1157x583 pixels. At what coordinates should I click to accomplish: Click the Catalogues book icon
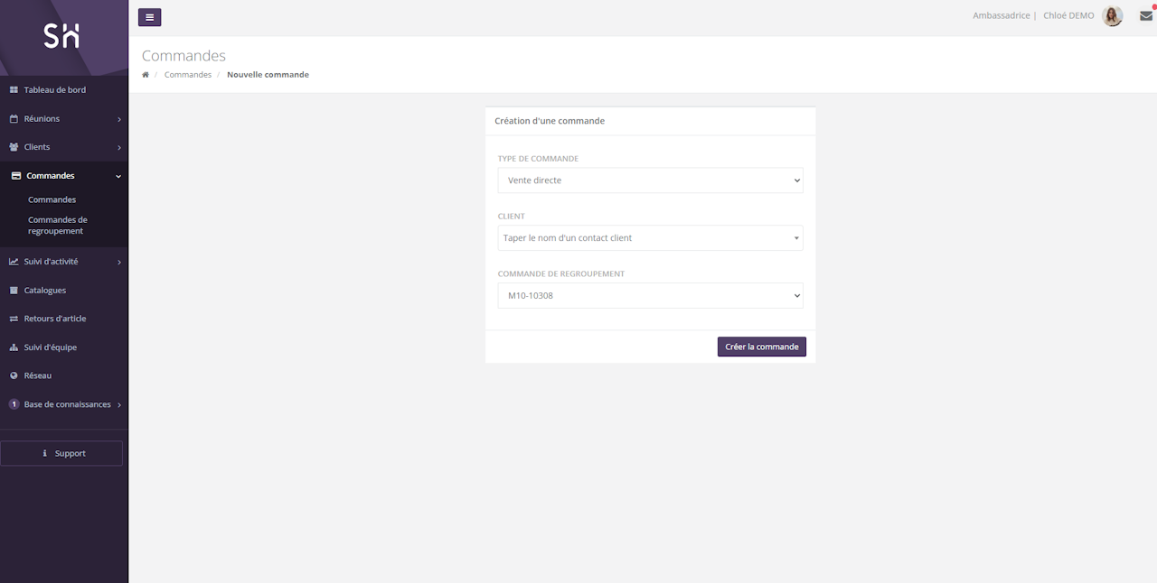click(x=14, y=291)
